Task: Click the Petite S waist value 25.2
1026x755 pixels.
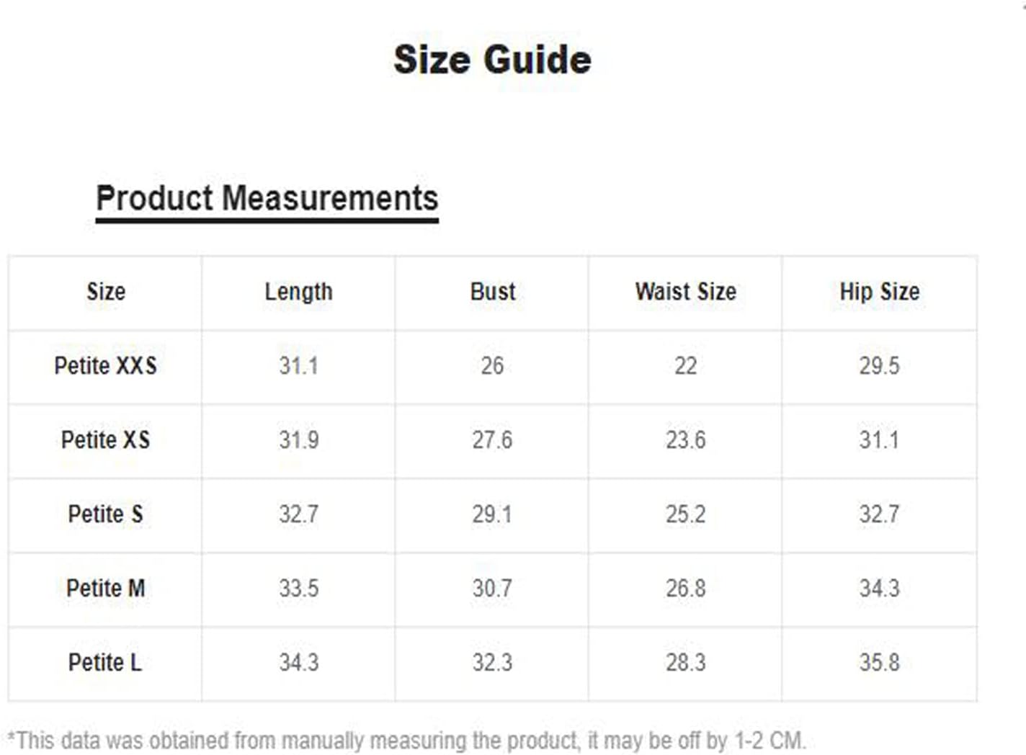Action: click(686, 514)
